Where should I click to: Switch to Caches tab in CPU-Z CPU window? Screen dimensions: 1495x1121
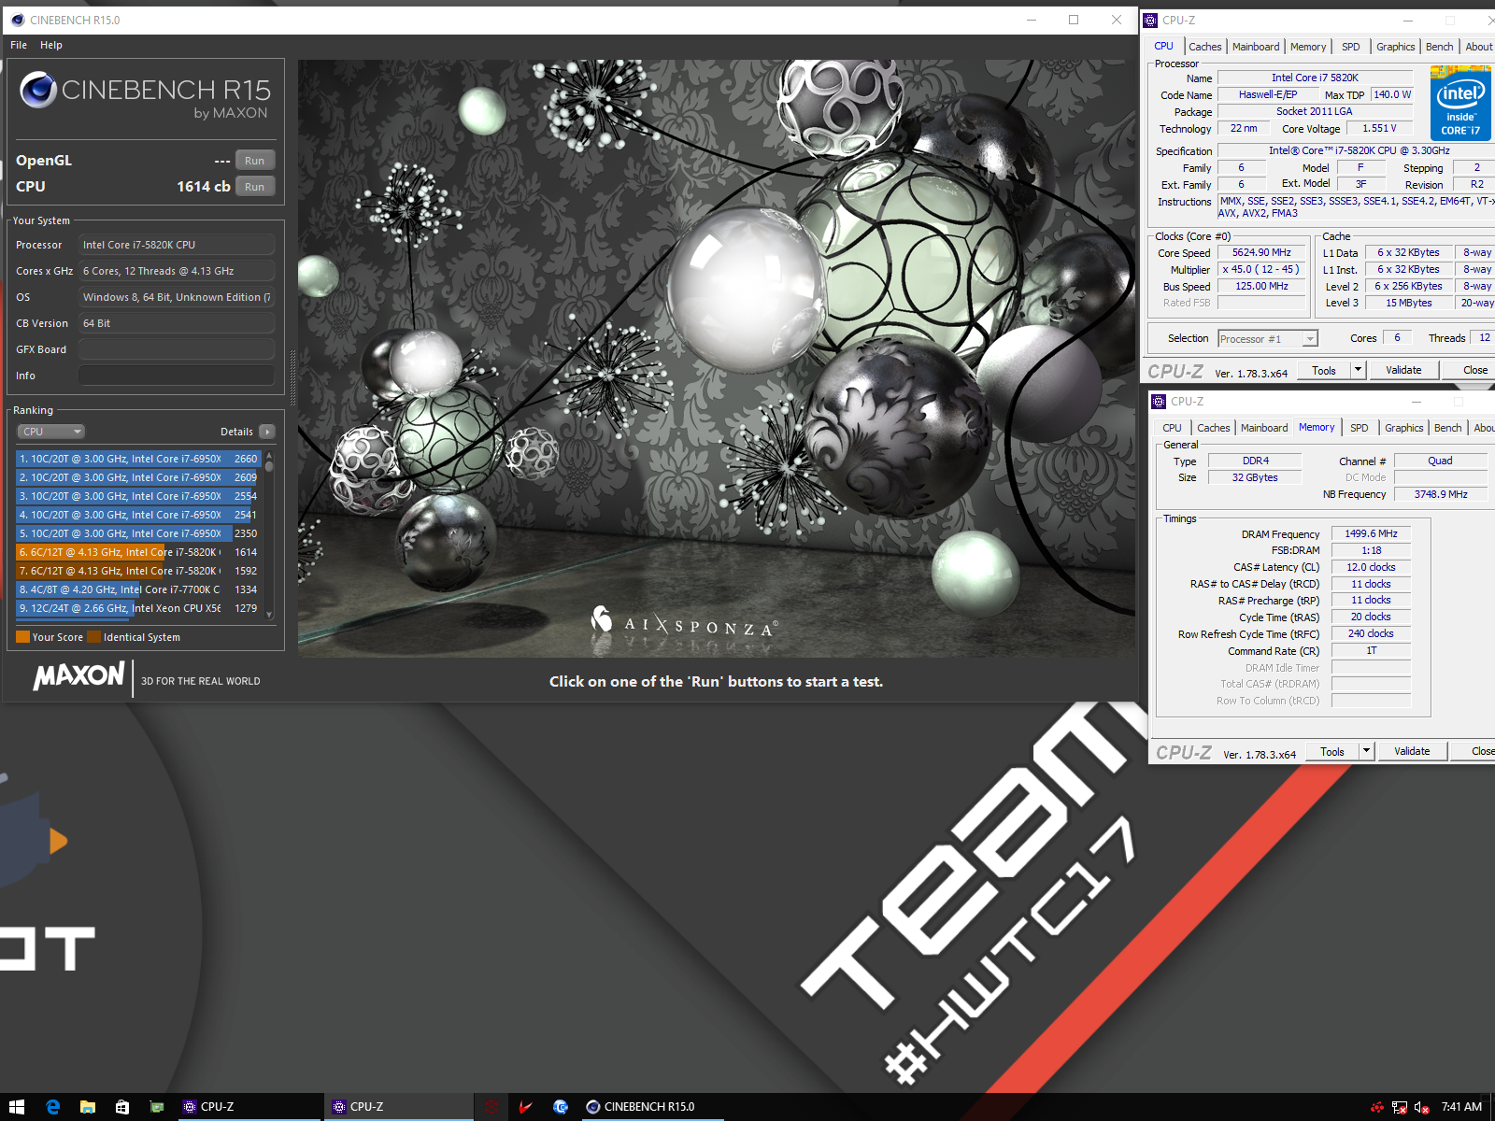(1204, 47)
